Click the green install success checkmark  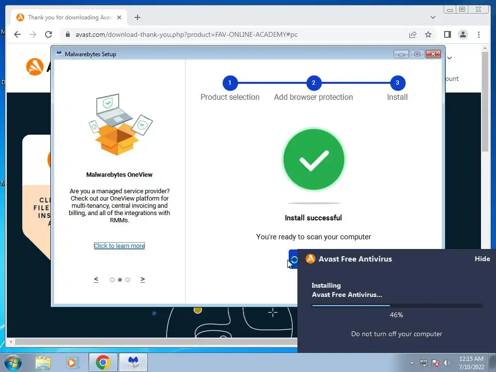(313, 159)
